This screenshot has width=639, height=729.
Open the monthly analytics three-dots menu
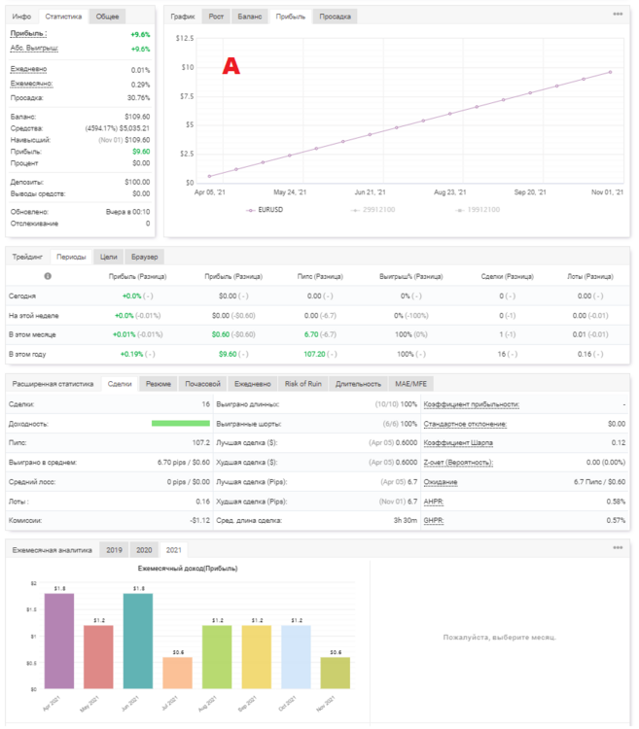coord(618,547)
